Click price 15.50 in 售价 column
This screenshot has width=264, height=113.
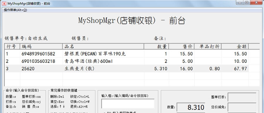[x=186, y=54]
